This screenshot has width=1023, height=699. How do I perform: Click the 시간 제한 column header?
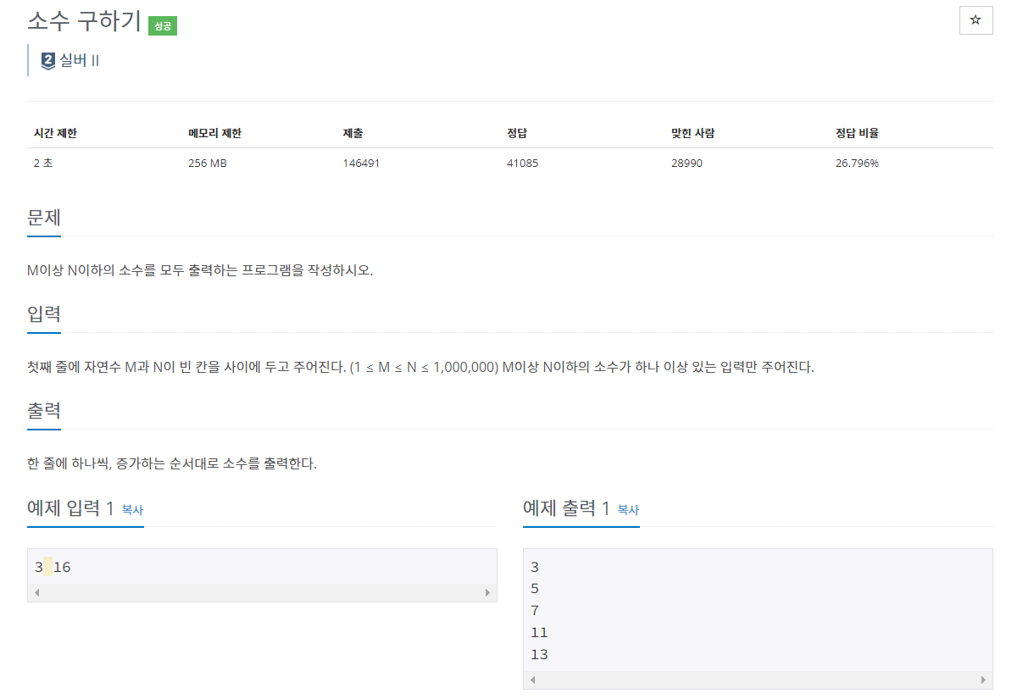click(55, 133)
